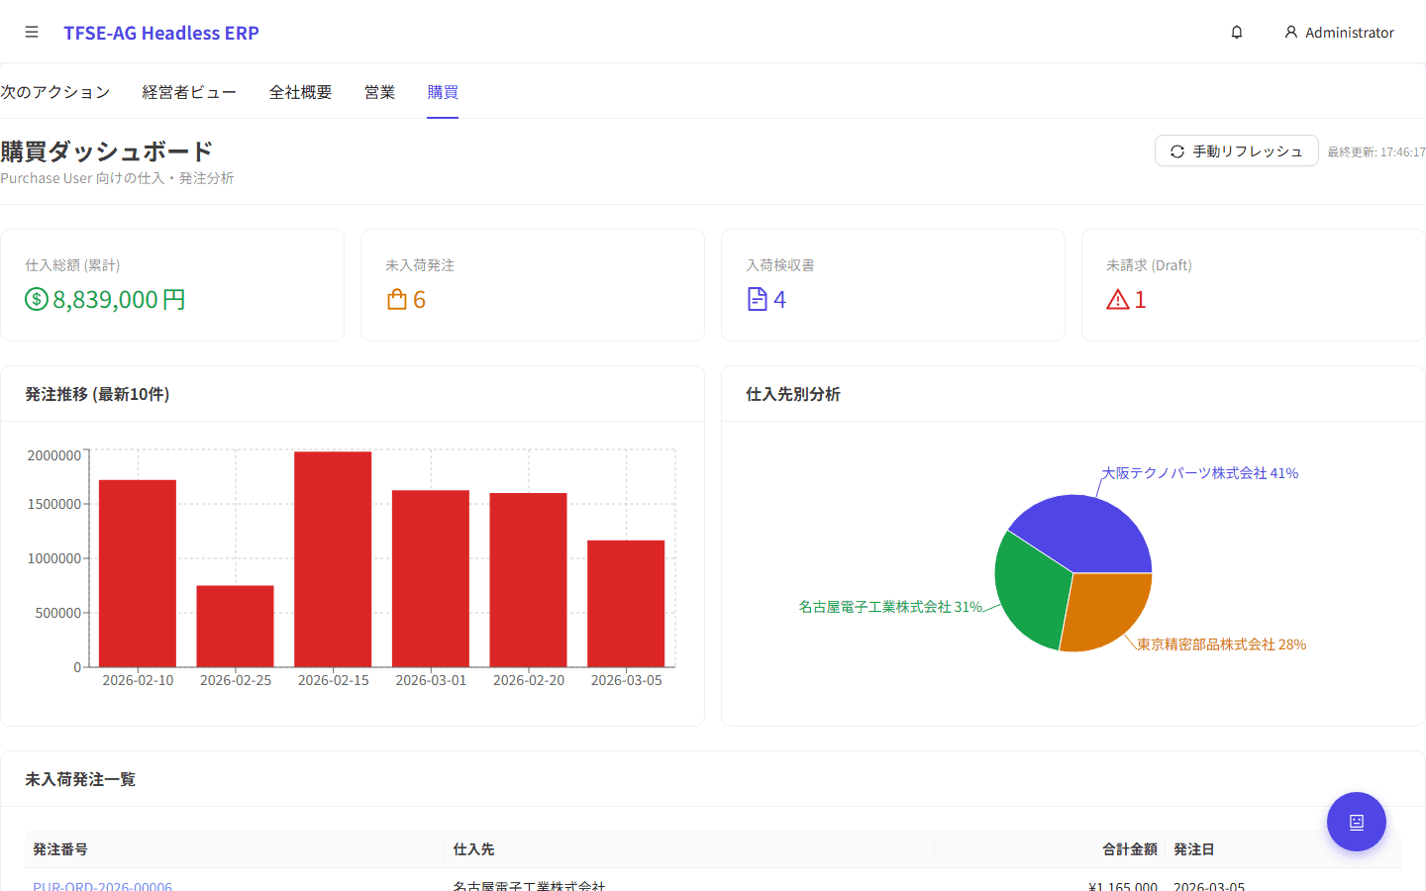
Task: Click the 発注番号 column header
Action: (x=60, y=849)
